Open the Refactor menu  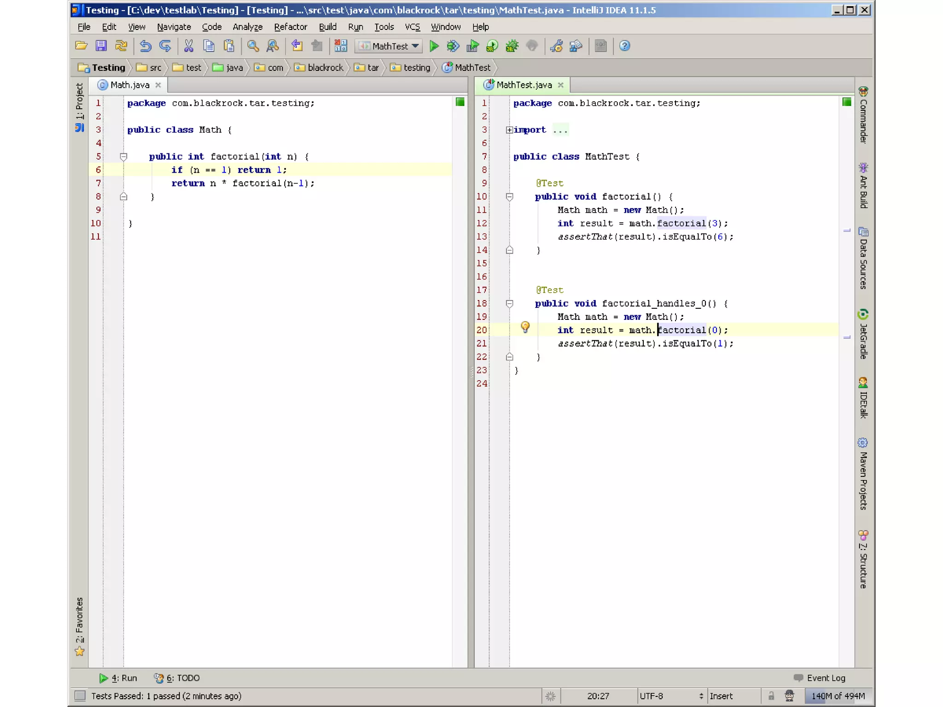pyautogui.click(x=291, y=27)
